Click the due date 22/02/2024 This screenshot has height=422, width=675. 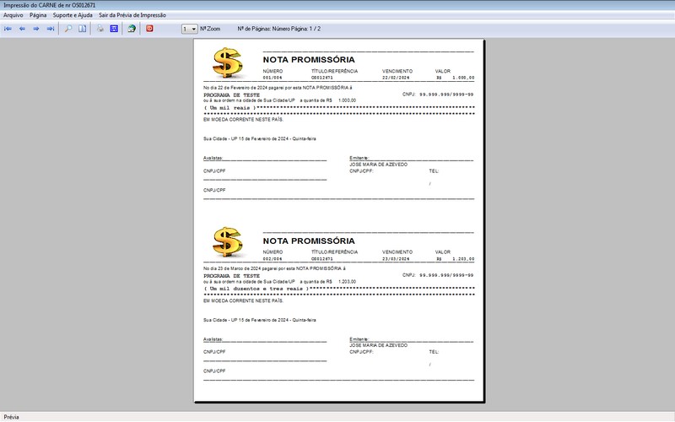(396, 78)
